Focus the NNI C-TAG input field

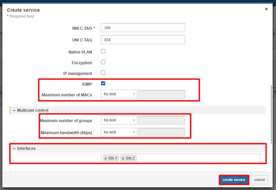(x=143, y=28)
